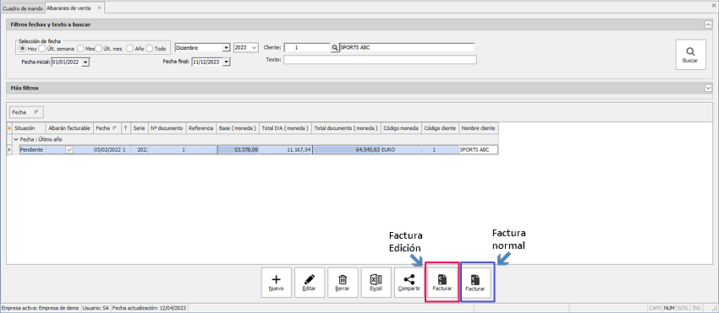This screenshot has height=313, width=719.
Task: Click the 05/02/2022 date cell
Action: click(107, 149)
